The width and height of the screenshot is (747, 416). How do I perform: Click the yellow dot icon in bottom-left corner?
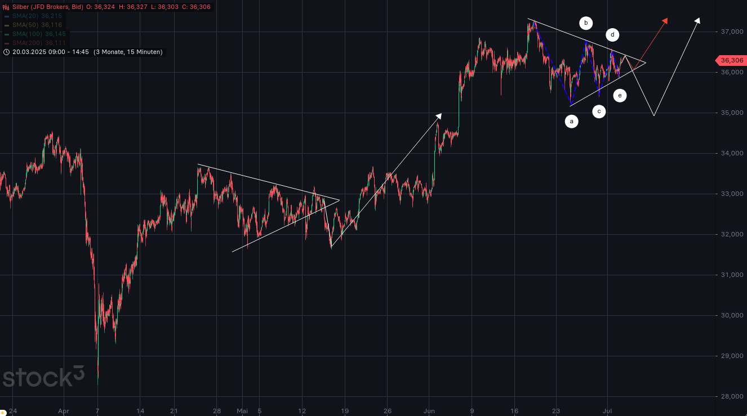pos(3,413)
